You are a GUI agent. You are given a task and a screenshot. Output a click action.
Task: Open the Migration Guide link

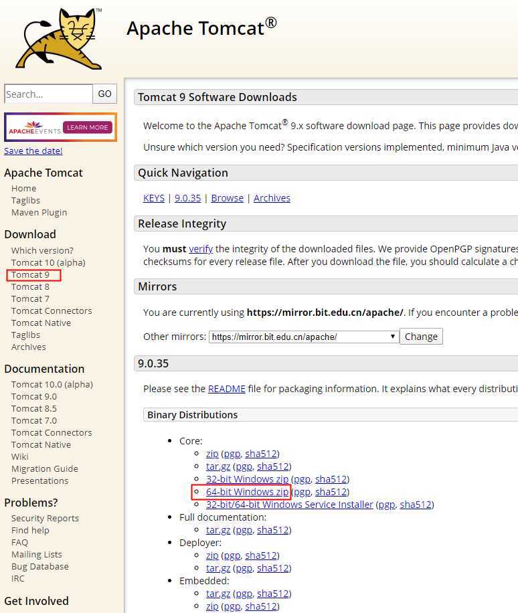(45, 469)
